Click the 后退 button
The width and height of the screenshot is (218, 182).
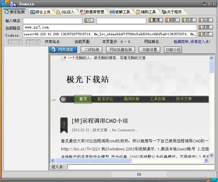click(206, 20)
